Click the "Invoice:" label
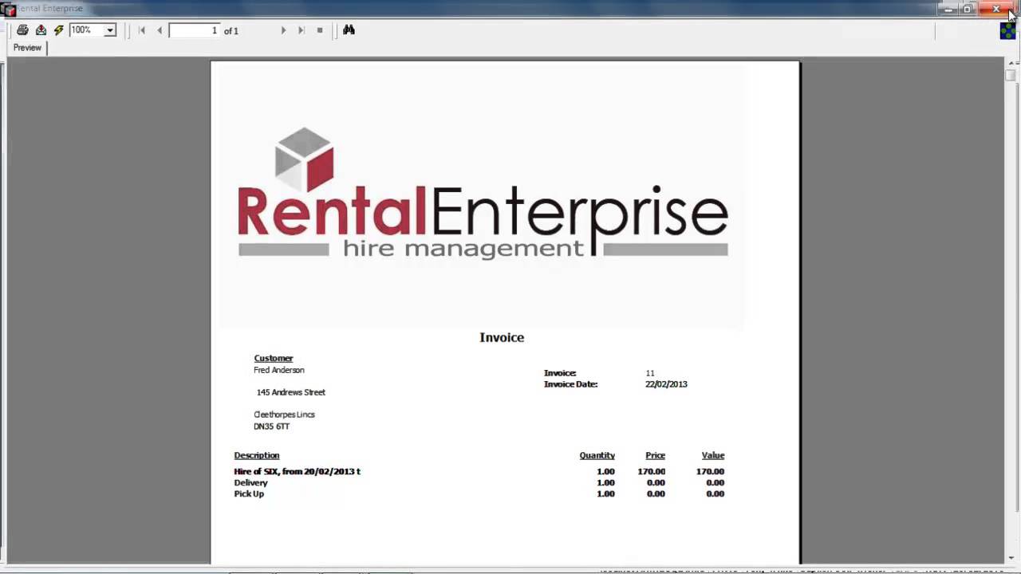The height and width of the screenshot is (574, 1021). [x=560, y=373]
